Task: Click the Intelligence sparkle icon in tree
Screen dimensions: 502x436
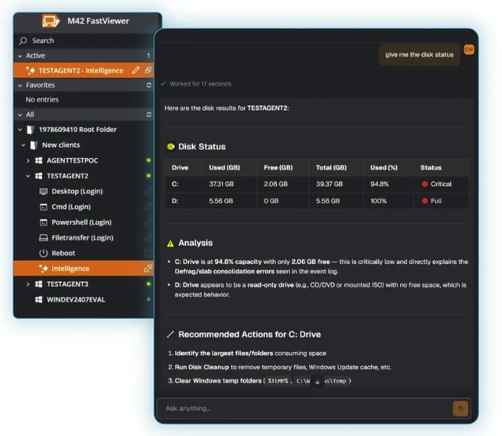Action: pyautogui.click(x=44, y=269)
